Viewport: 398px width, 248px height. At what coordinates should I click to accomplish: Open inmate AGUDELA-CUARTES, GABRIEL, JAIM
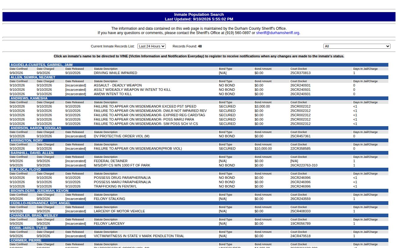pos(42,65)
